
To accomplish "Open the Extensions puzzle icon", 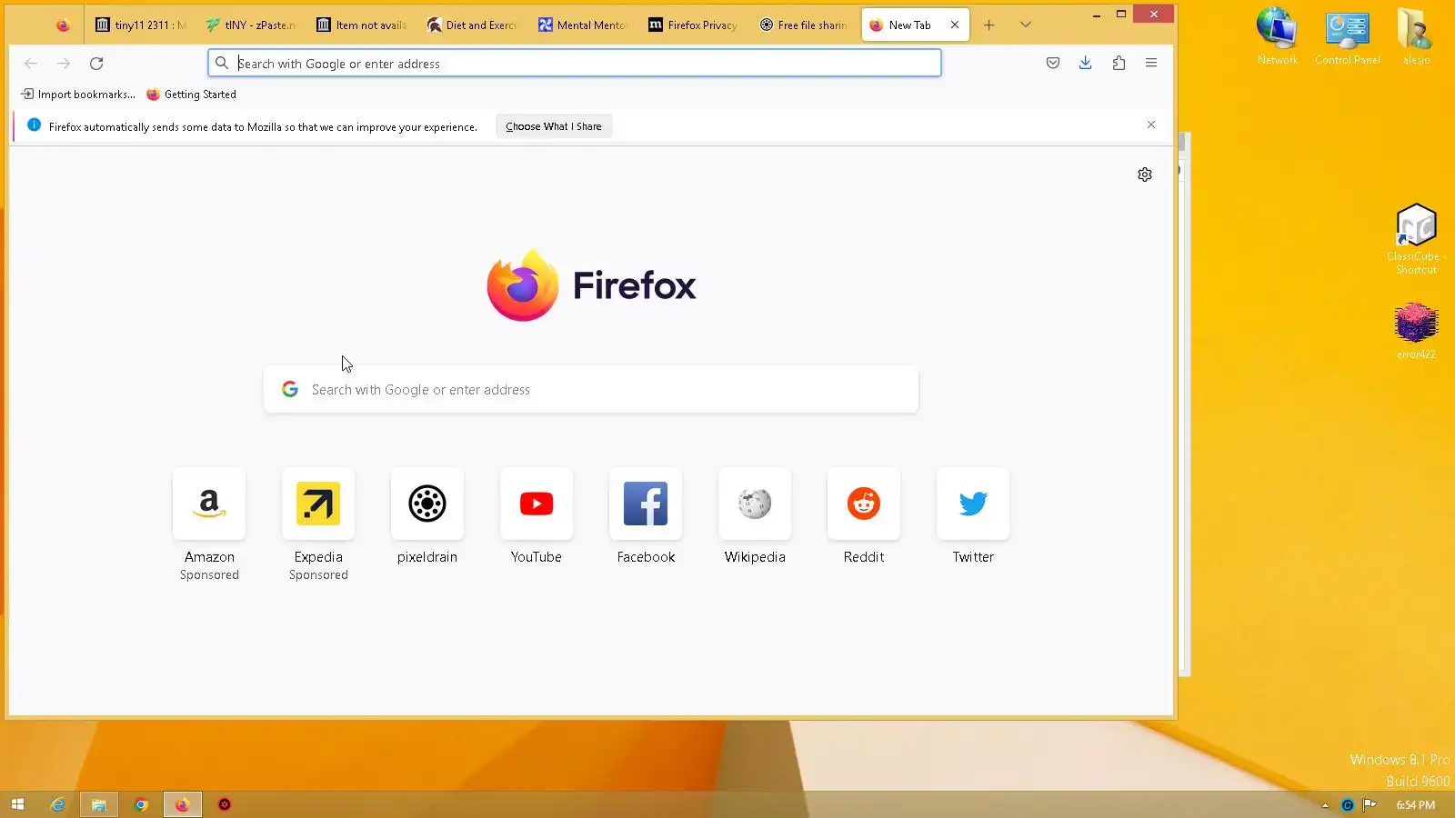I will pyautogui.click(x=1119, y=64).
